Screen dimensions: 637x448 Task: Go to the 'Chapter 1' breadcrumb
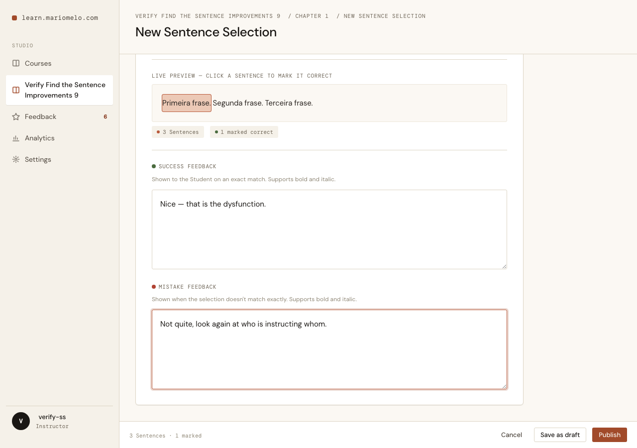(x=312, y=16)
